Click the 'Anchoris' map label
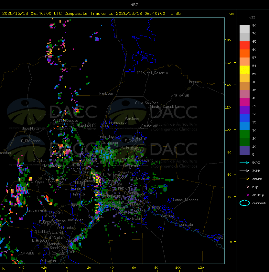 tap(76, 220)
